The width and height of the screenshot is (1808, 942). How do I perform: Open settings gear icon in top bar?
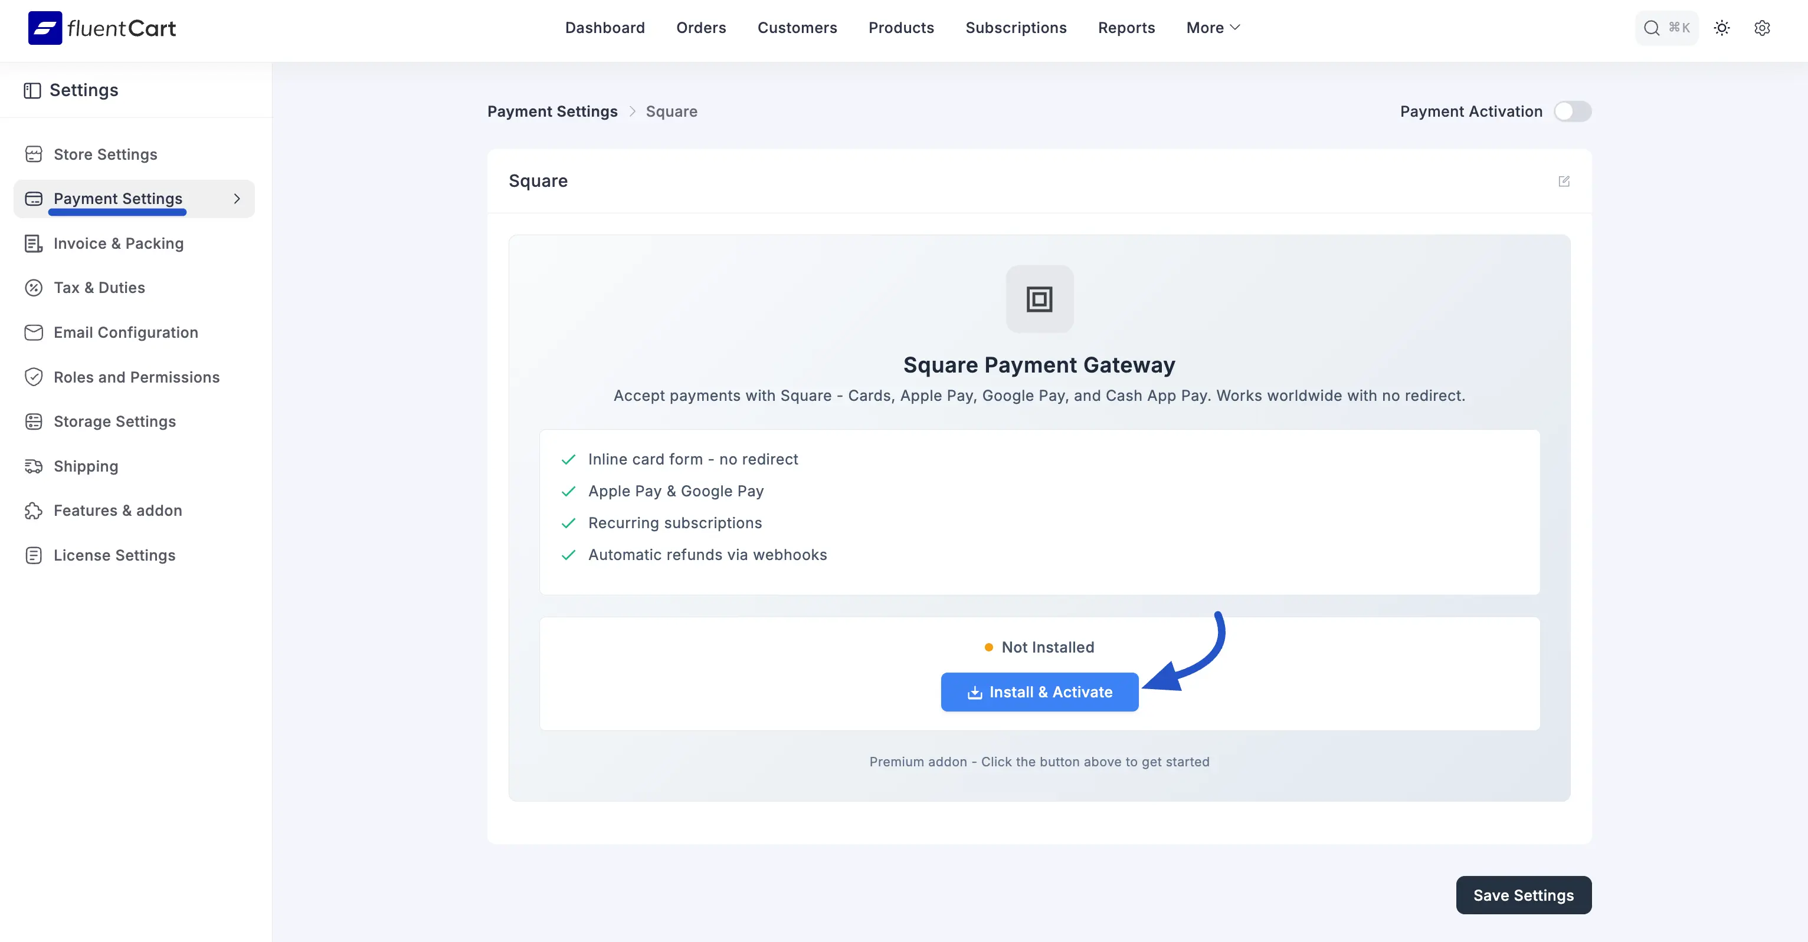(1761, 28)
